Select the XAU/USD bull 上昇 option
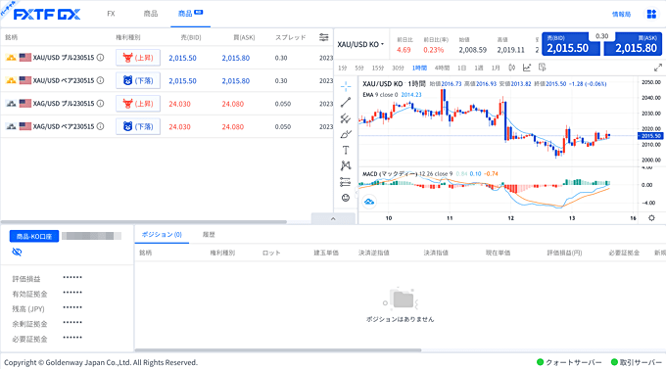The width and height of the screenshot is (666, 369). pos(138,58)
